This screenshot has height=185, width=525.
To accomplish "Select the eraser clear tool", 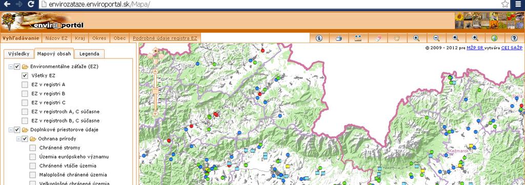I will click(378, 38).
